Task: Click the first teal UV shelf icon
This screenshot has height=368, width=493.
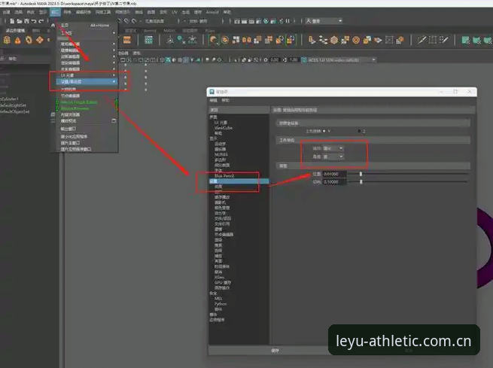Action: point(466,40)
